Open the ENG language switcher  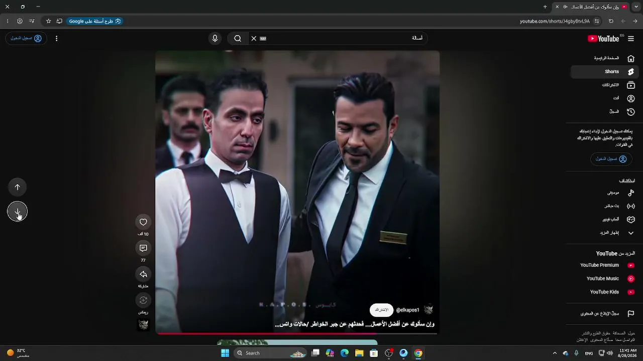pos(589,353)
